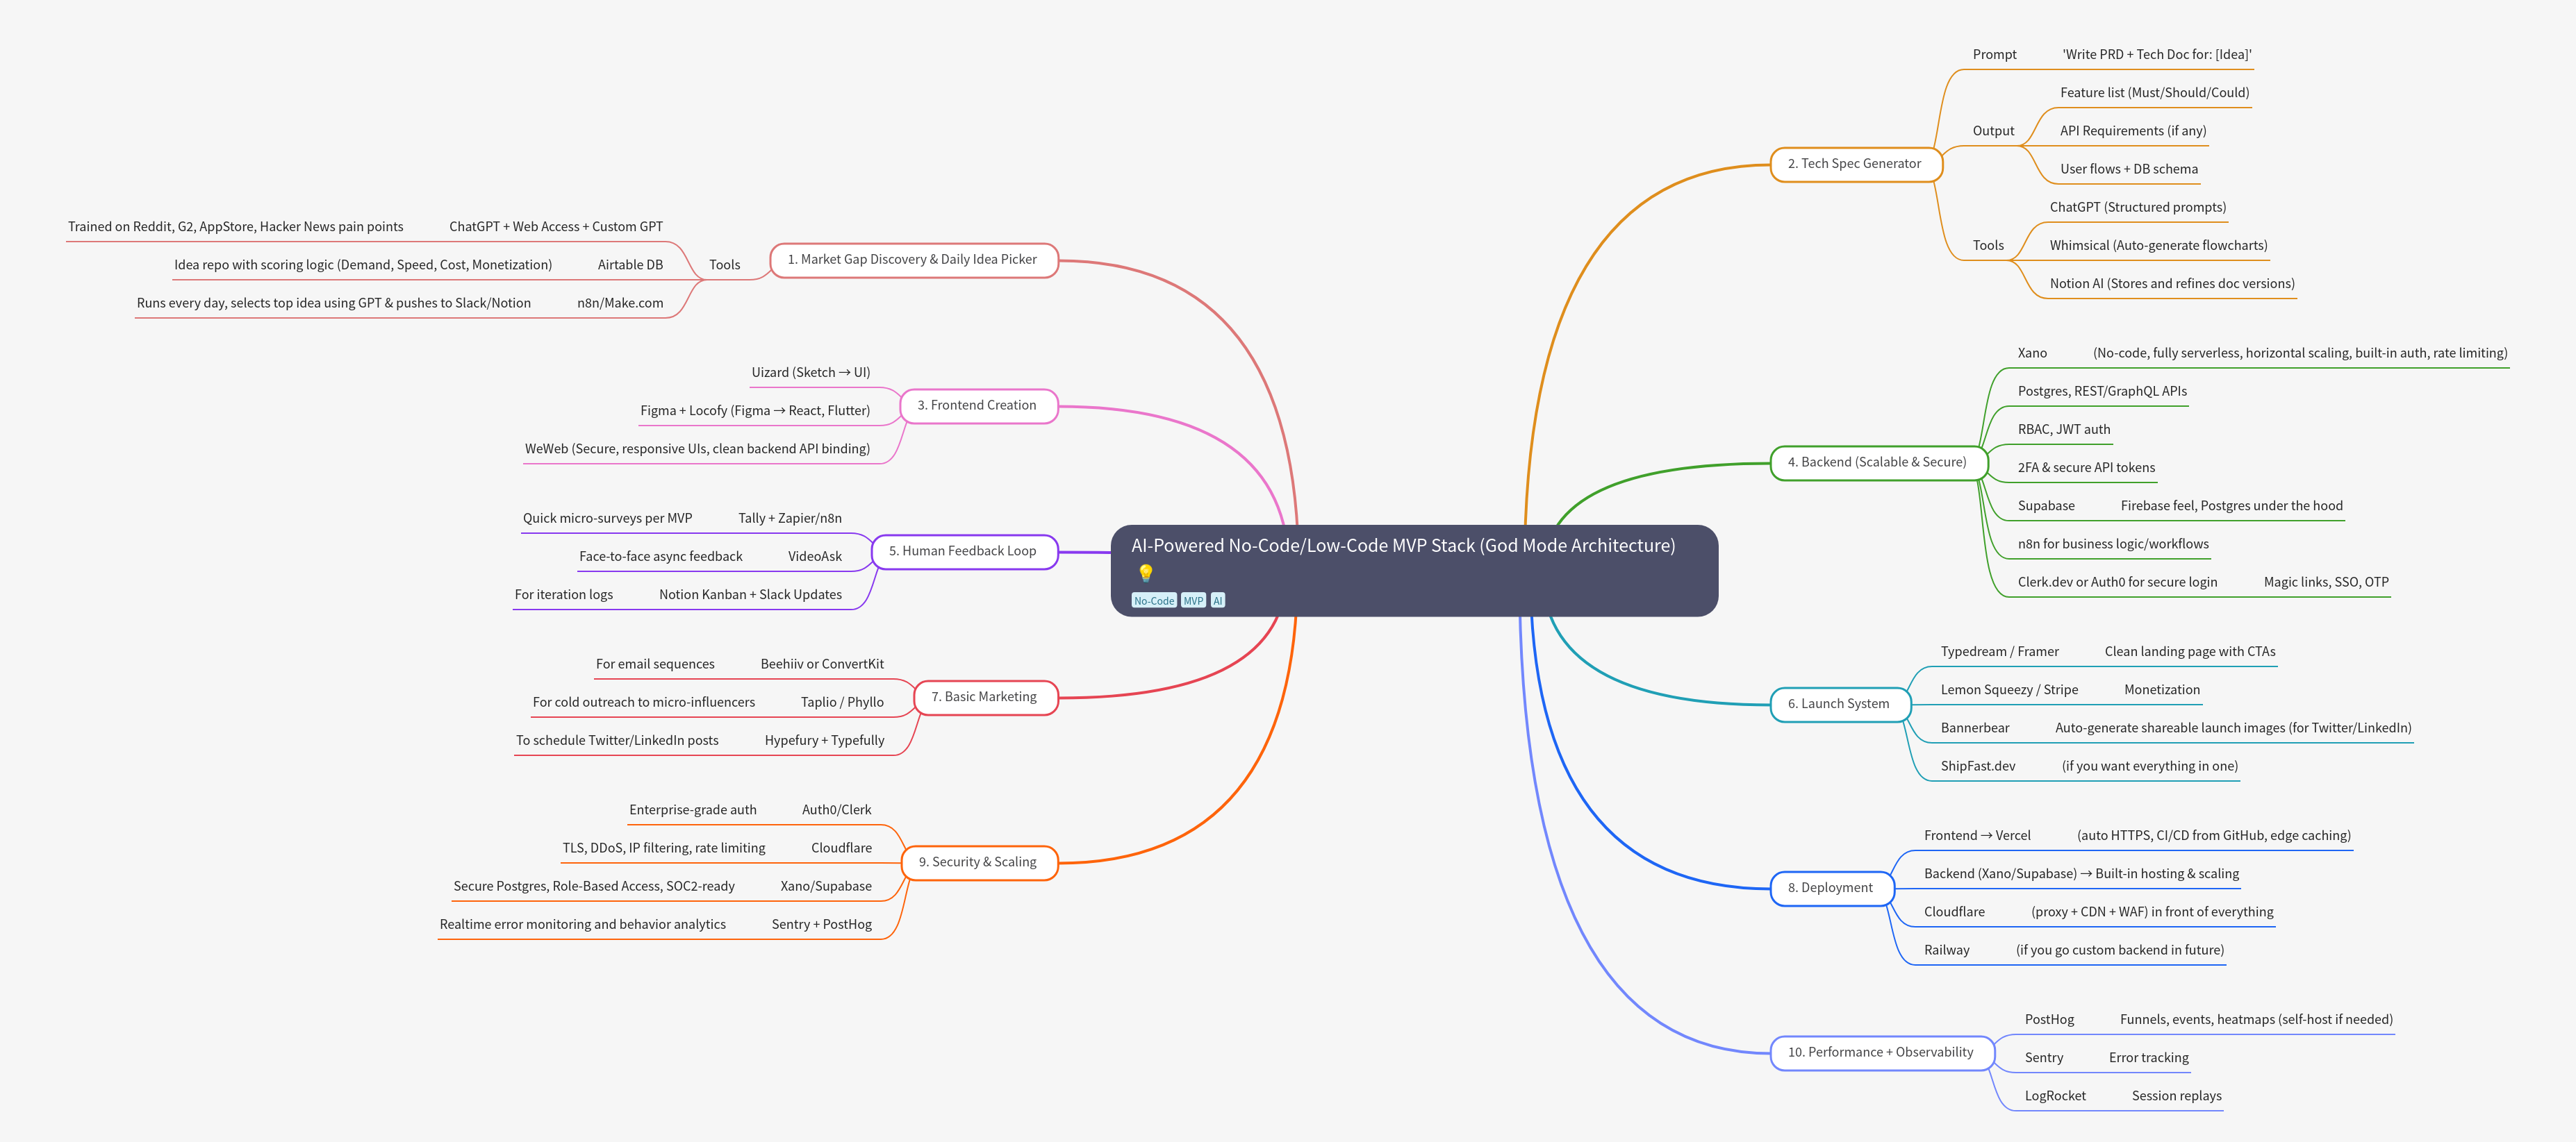The image size is (2576, 1142).
Task: Click 'Auth0/Clerk' under Security & Scaling
Action: point(836,810)
